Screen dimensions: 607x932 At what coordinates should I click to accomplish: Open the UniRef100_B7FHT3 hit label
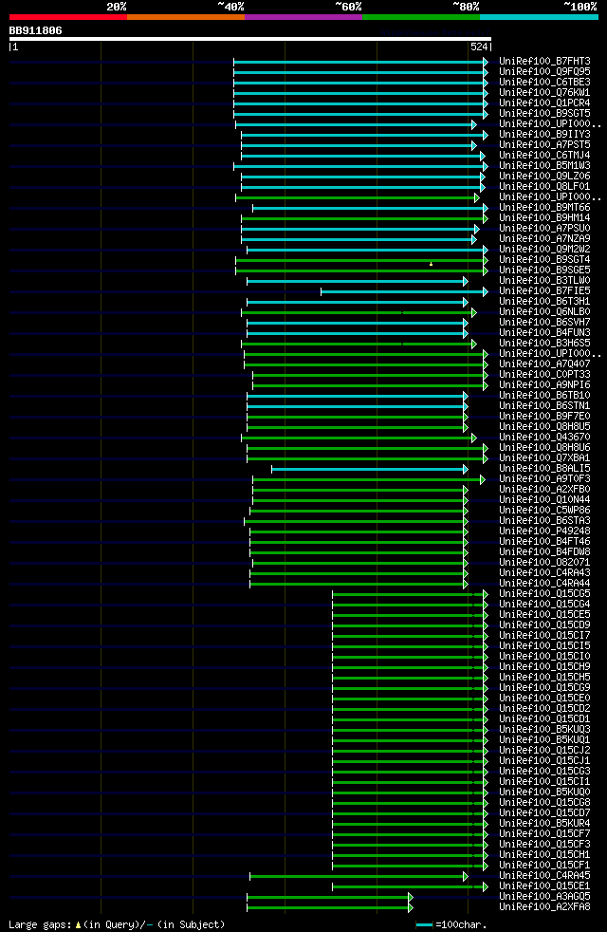pyautogui.click(x=544, y=62)
